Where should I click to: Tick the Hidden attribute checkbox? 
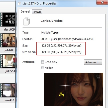coord(42,68)
